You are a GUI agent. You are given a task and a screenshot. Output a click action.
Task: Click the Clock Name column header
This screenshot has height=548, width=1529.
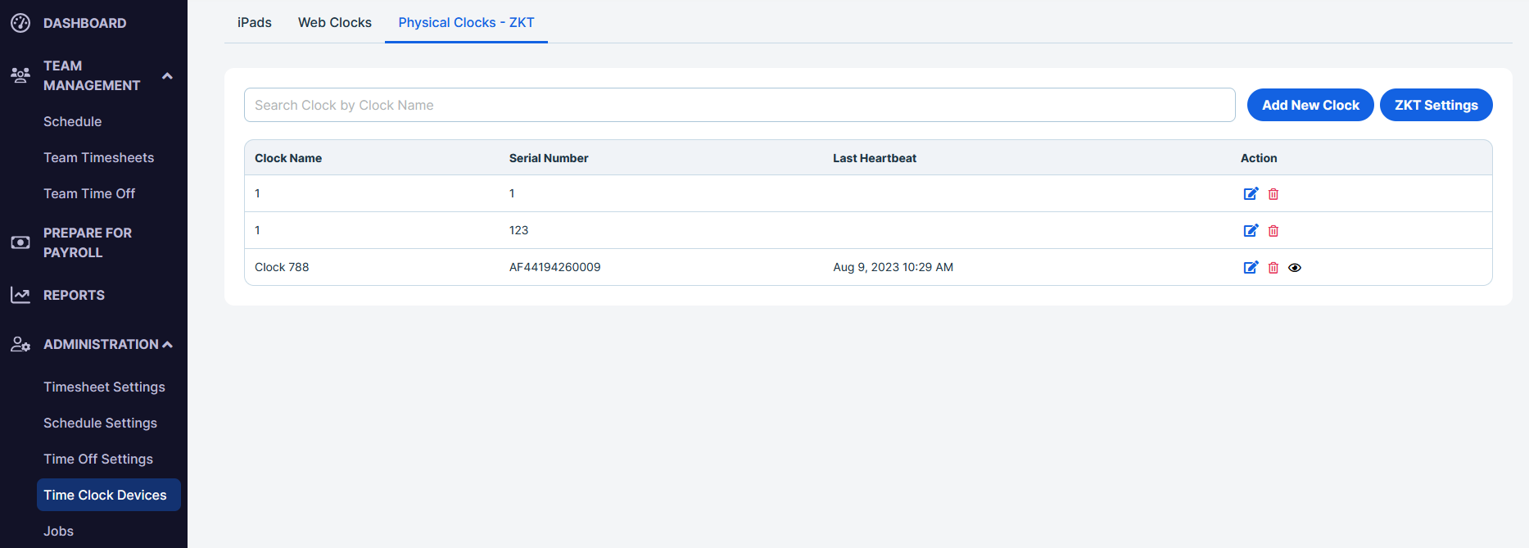tap(288, 158)
